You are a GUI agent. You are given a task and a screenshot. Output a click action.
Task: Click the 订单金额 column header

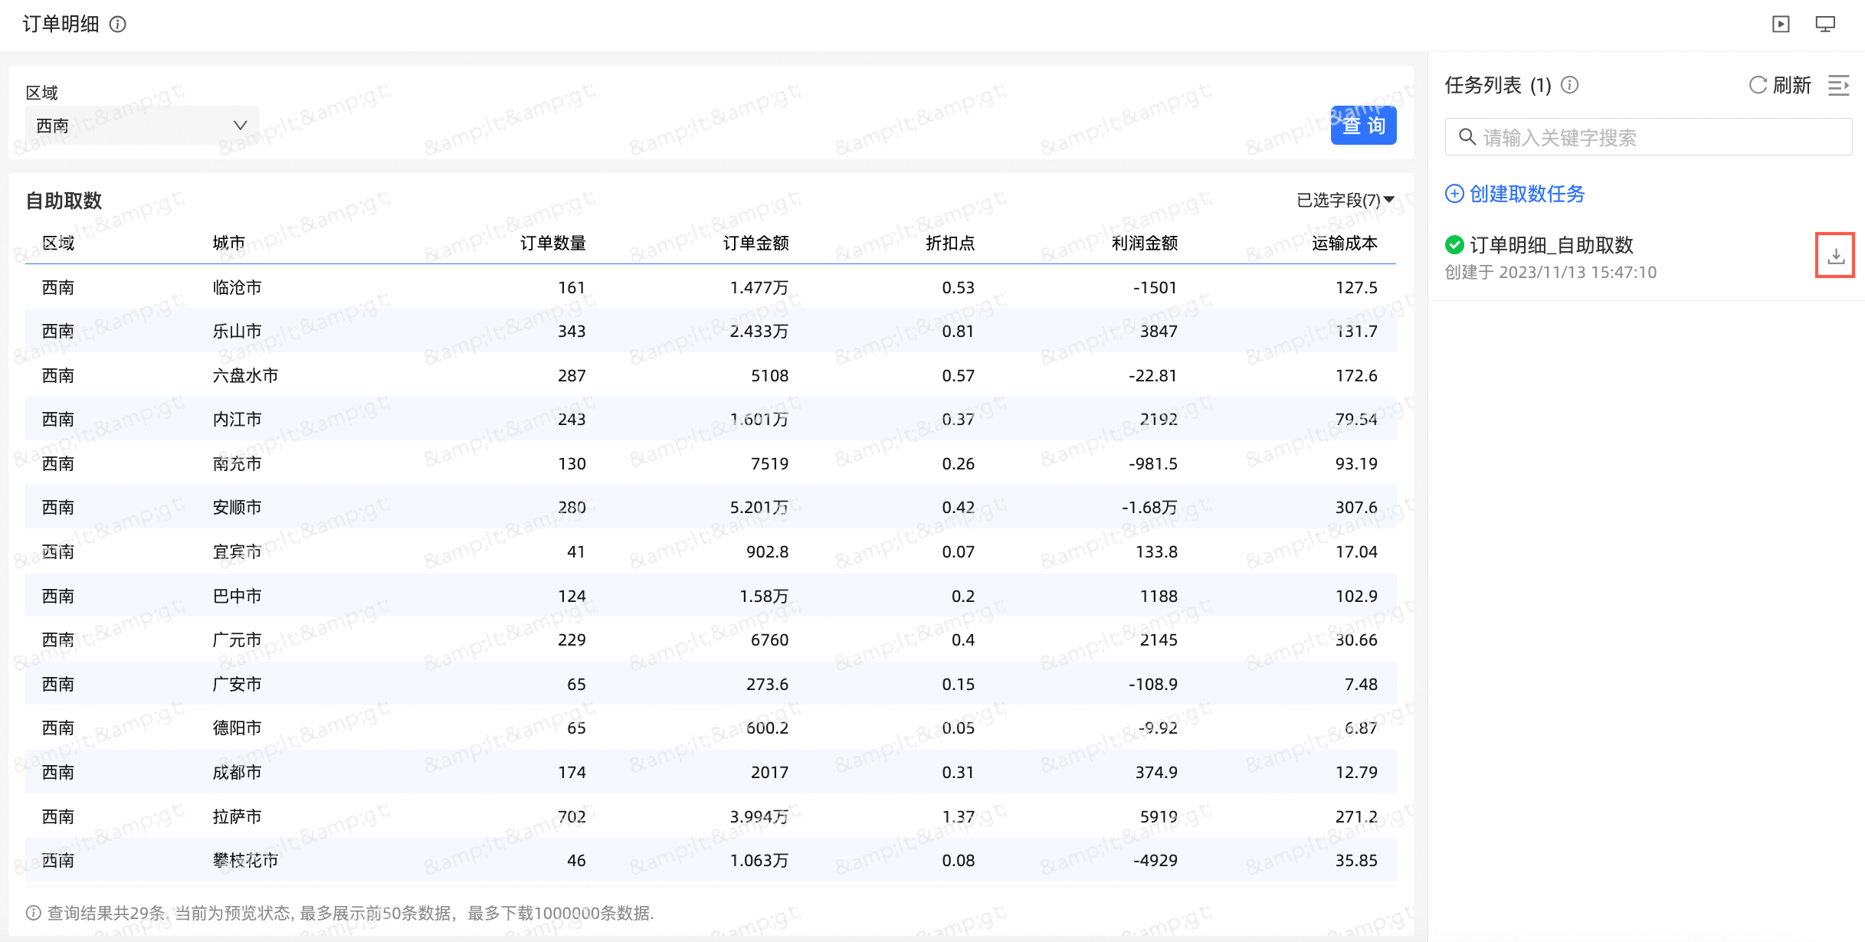point(756,244)
